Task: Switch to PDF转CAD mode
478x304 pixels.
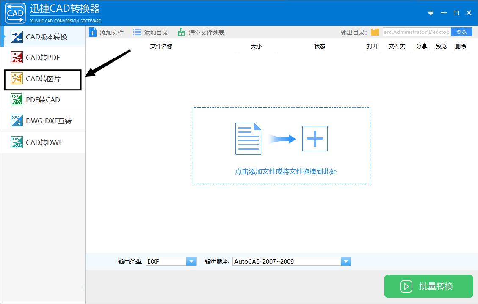Action: pos(18,100)
